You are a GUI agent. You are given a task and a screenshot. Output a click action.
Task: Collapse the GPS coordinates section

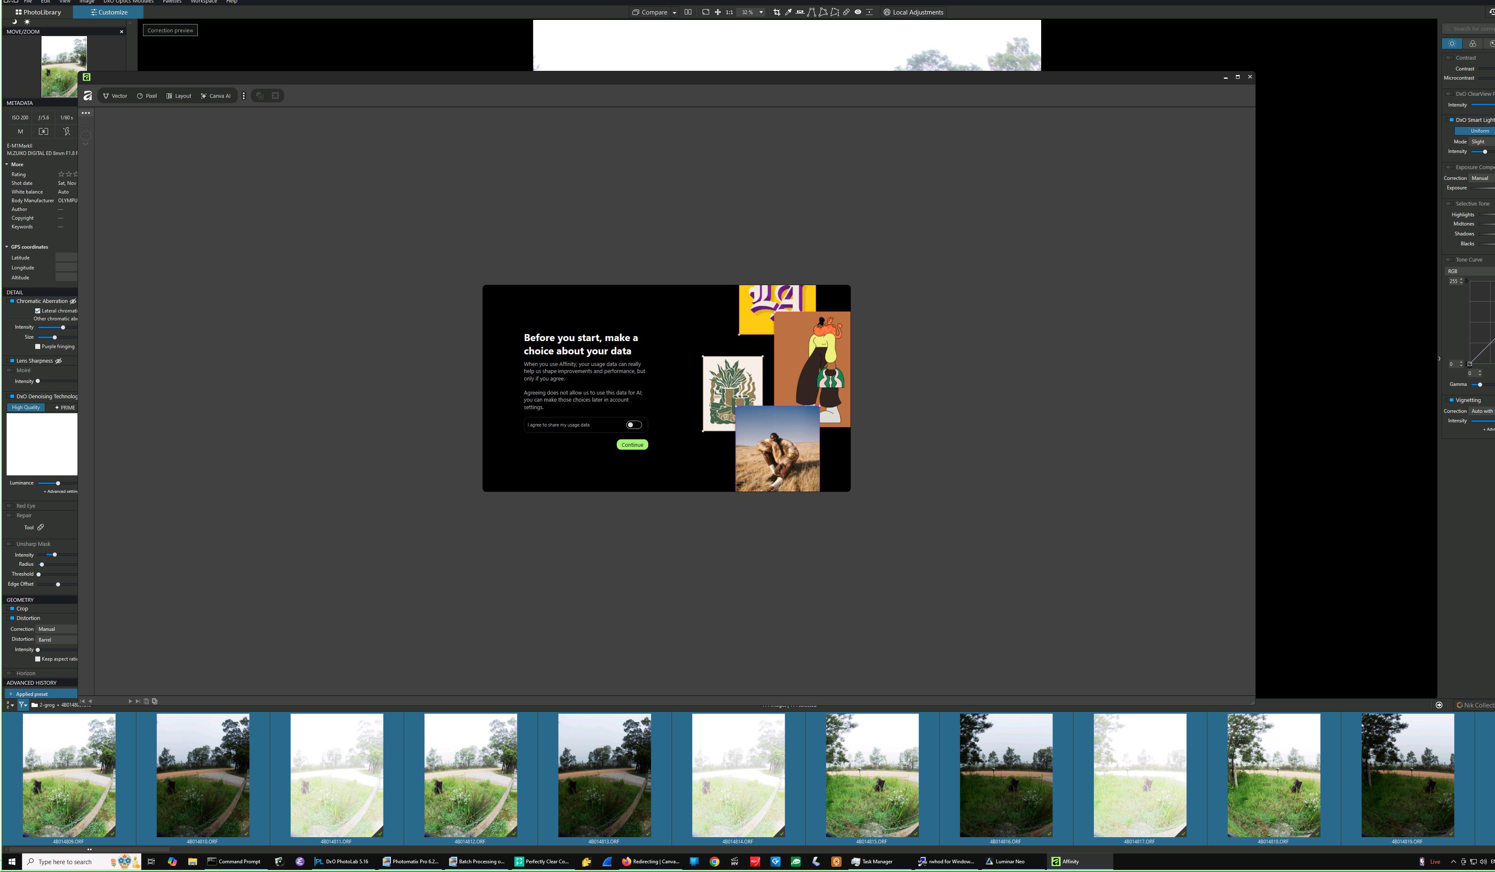7,247
